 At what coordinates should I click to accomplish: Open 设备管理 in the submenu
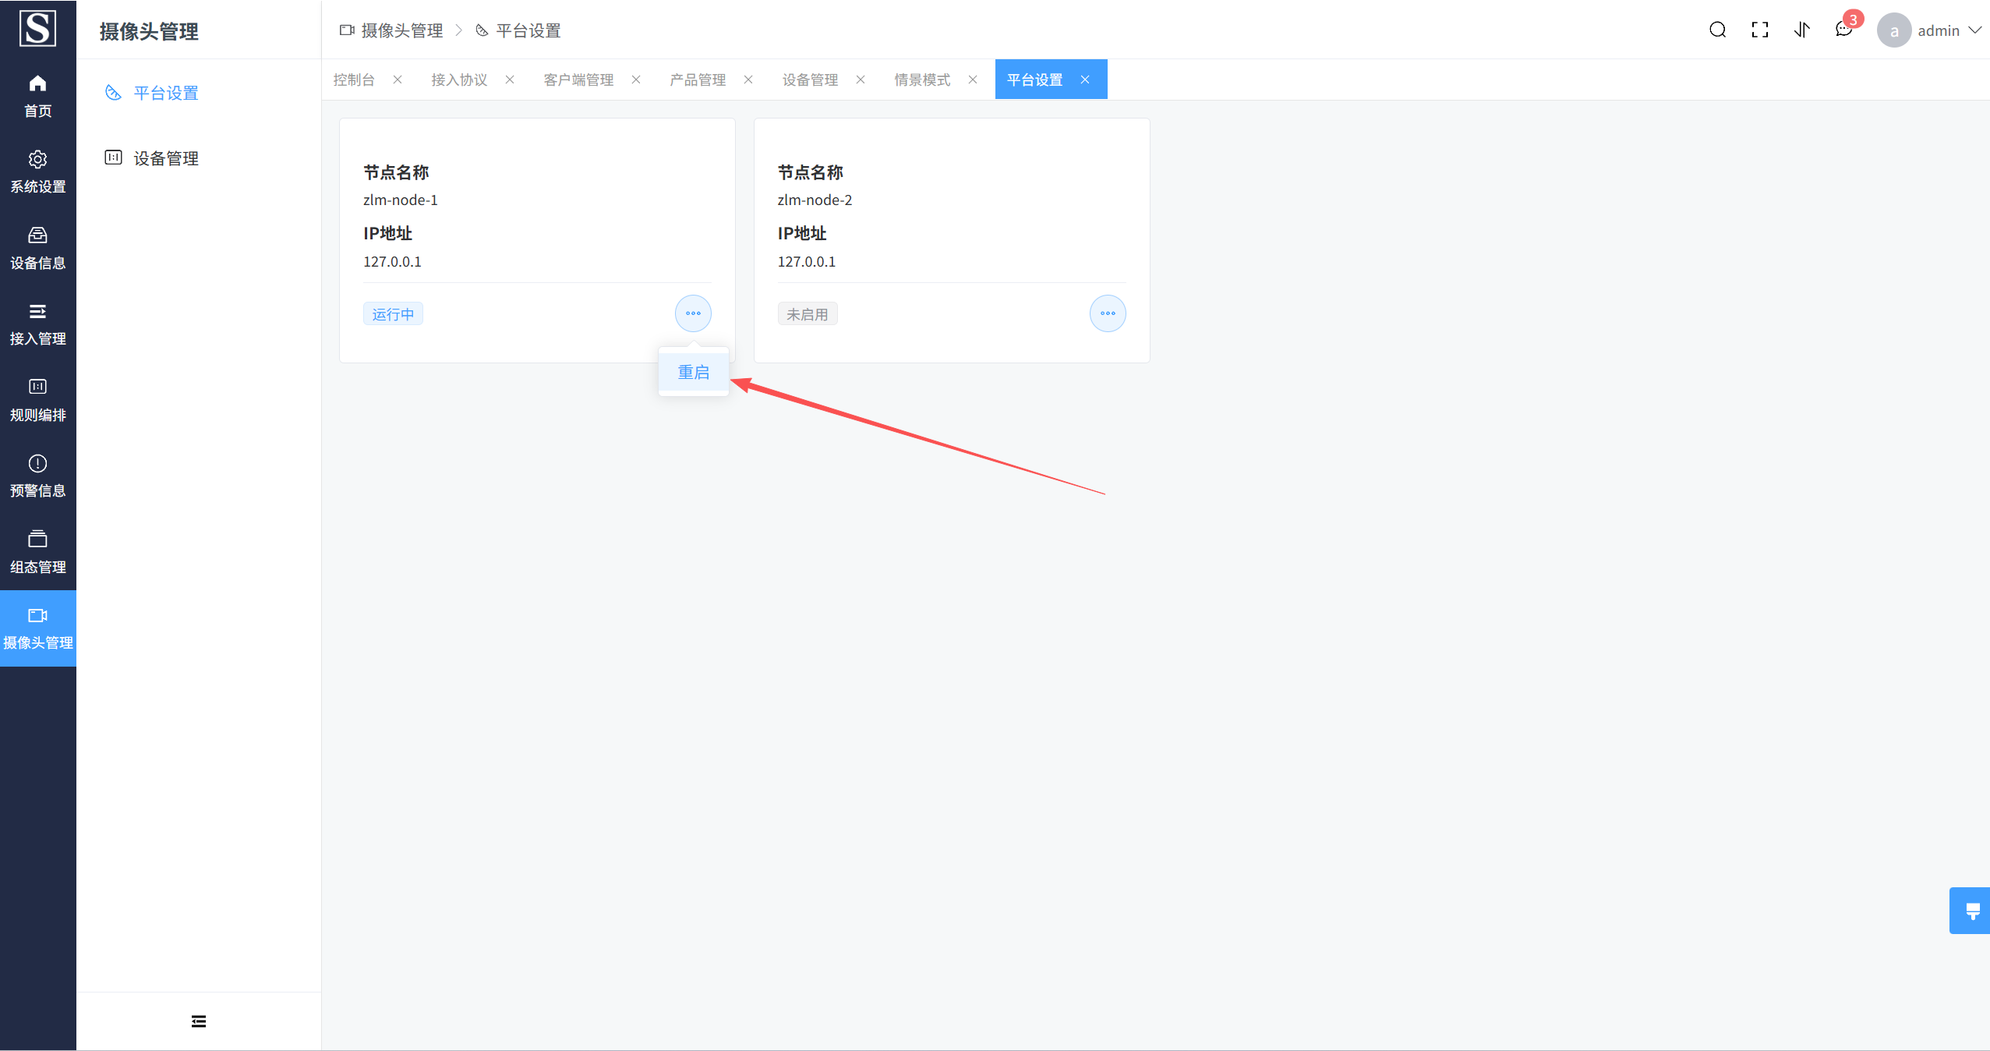(x=165, y=158)
